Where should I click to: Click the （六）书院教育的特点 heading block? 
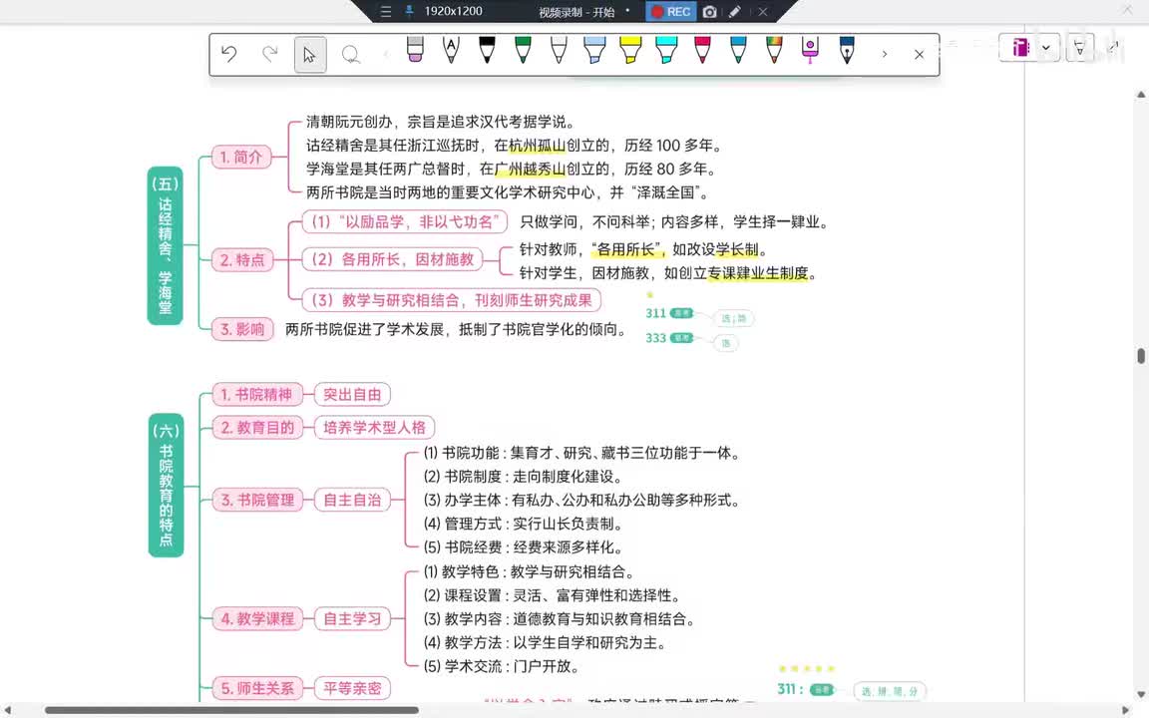(166, 485)
